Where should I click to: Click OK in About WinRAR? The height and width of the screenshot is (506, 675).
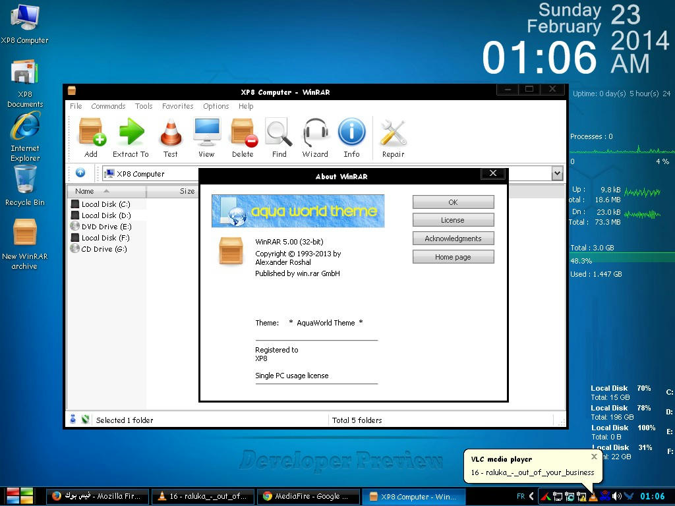click(x=454, y=202)
